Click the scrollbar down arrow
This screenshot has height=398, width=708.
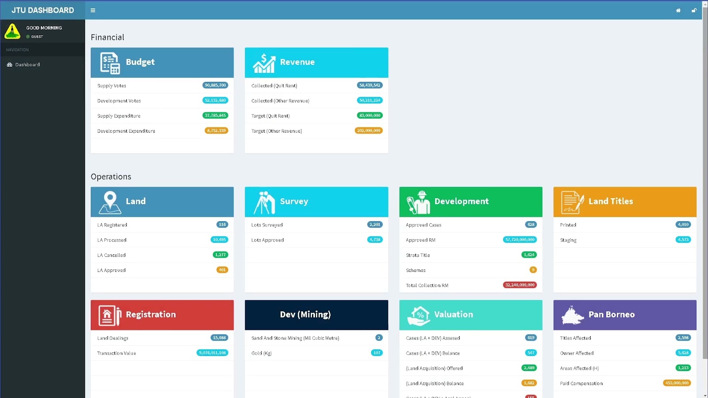(705, 395)
